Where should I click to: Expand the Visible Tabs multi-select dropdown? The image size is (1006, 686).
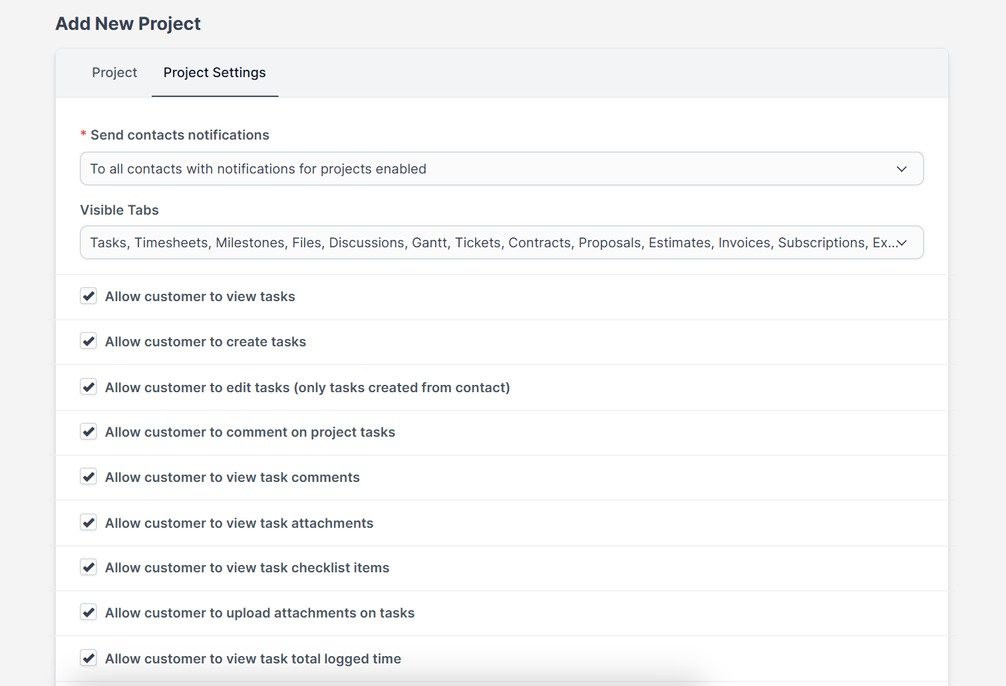pyautogui.click(x=502, y=243)
